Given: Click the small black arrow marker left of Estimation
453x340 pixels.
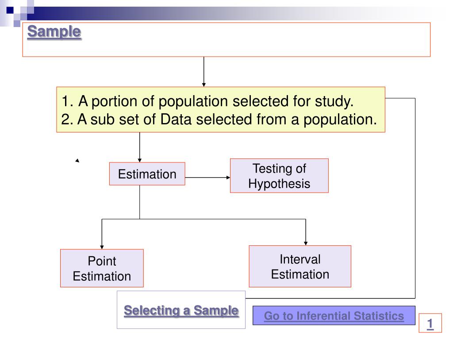Looking at the screenshot, I should coord(77,161).
